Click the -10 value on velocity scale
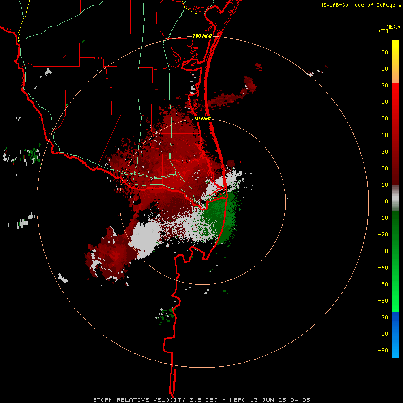The height and width of the screenshot is (403, 403). 383,218
